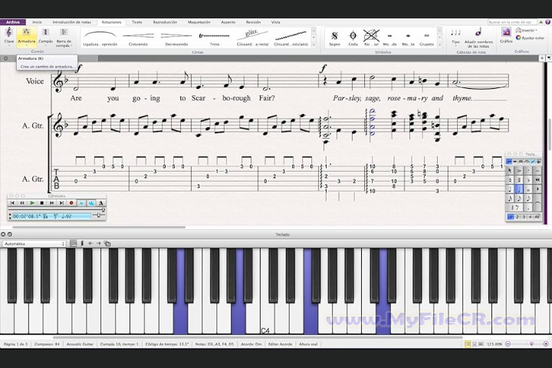Viewport: 552px width, 368px height.
Task: Click the keyboard panel copy-style icon
Action: (107, 243)
